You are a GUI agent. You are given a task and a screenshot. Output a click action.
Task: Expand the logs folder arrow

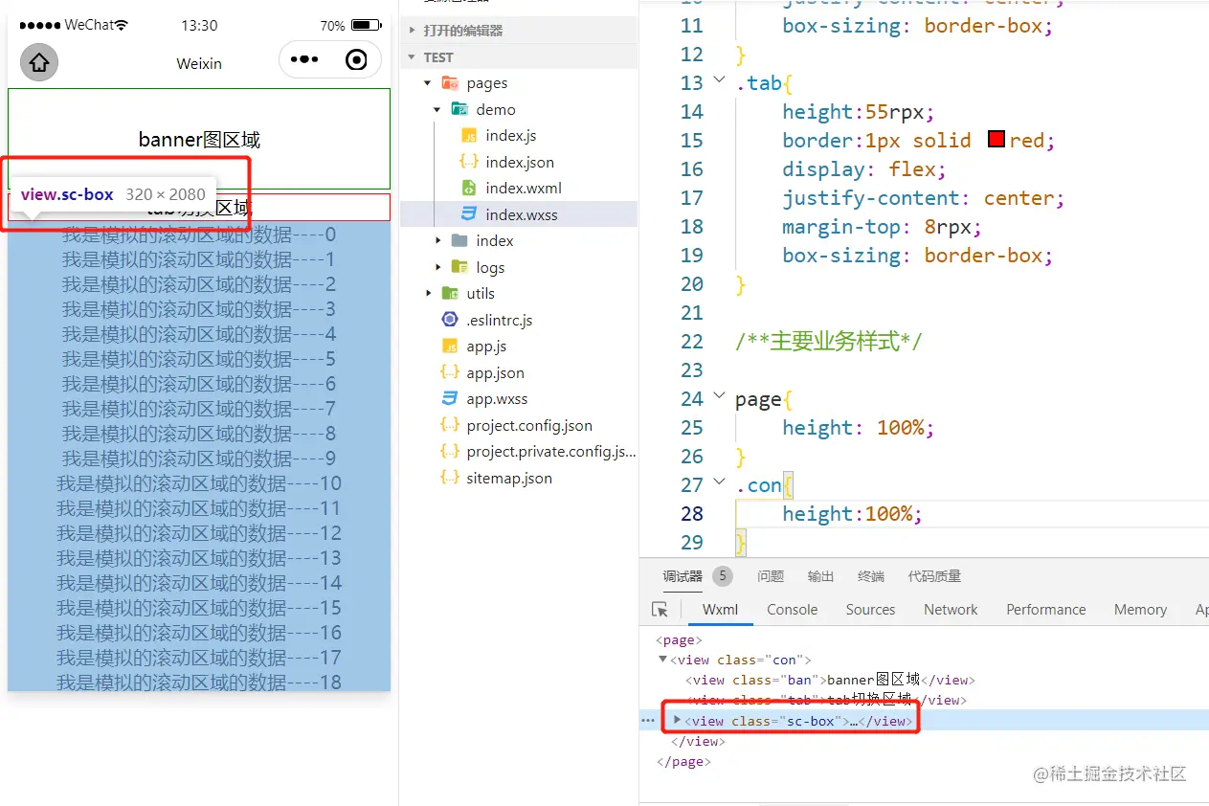437,267
